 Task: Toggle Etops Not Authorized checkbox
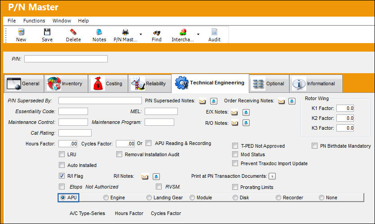tap(62, 186)
